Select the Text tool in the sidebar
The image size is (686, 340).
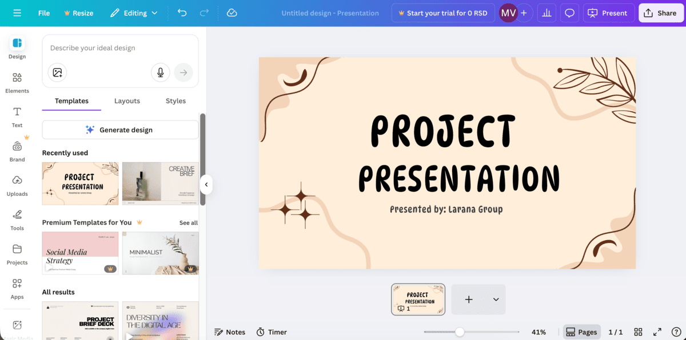(x=17, y=116)
